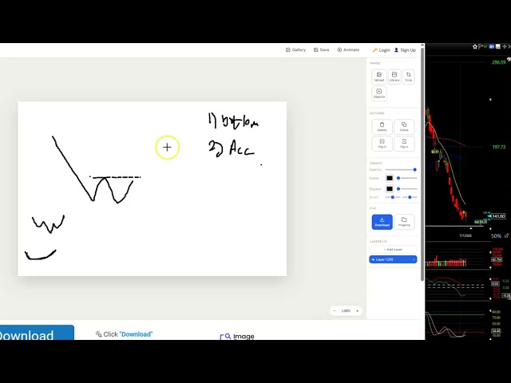511x383 pixels.
Task: Click the Stroke width slider
Action: pyautogui.click(x=407, y=178)
